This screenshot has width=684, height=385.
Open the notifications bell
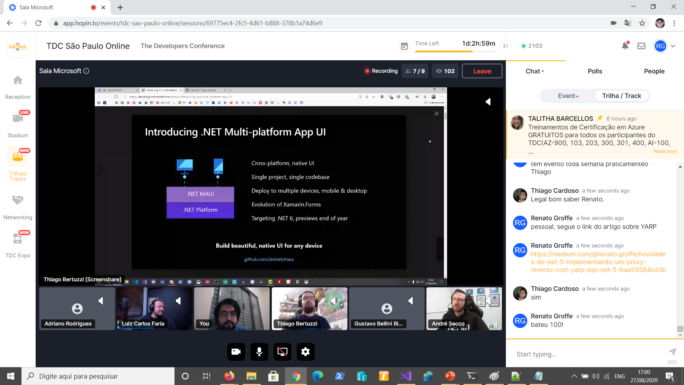[x=625, y=46]
